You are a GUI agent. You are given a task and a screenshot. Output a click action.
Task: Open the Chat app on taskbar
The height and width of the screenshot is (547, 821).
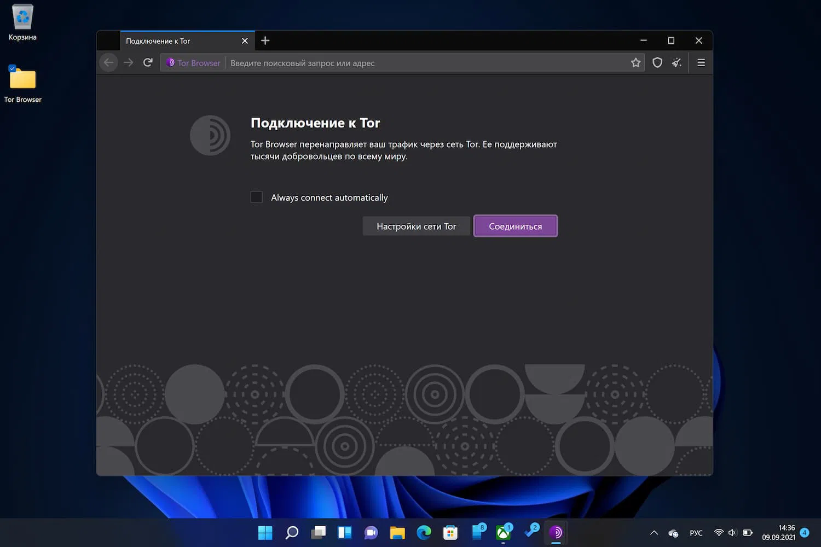coord(371,533)
